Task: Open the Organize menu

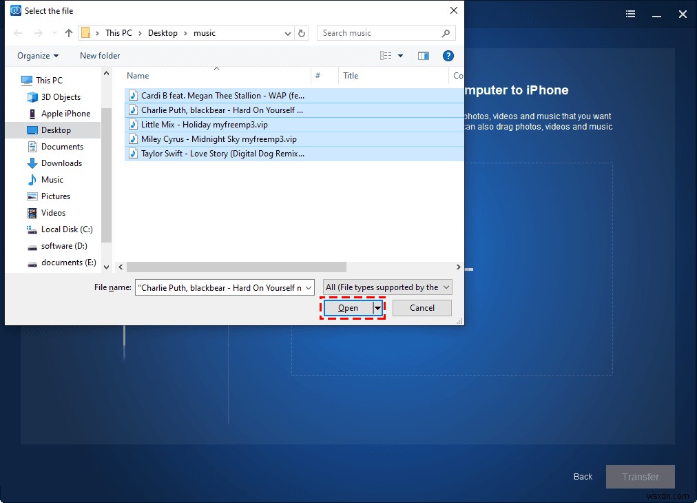Action: (x=37, y=56)
